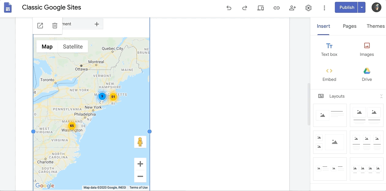Open the embedded map in new tab
386x191 pixels.
pyautogui.click(x=40, y=26)
